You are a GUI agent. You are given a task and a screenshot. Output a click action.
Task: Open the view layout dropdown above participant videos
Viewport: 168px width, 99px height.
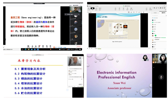click(76, 5)
